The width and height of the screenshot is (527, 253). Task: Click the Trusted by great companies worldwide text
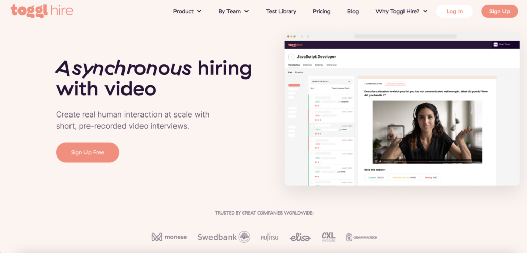264,213
